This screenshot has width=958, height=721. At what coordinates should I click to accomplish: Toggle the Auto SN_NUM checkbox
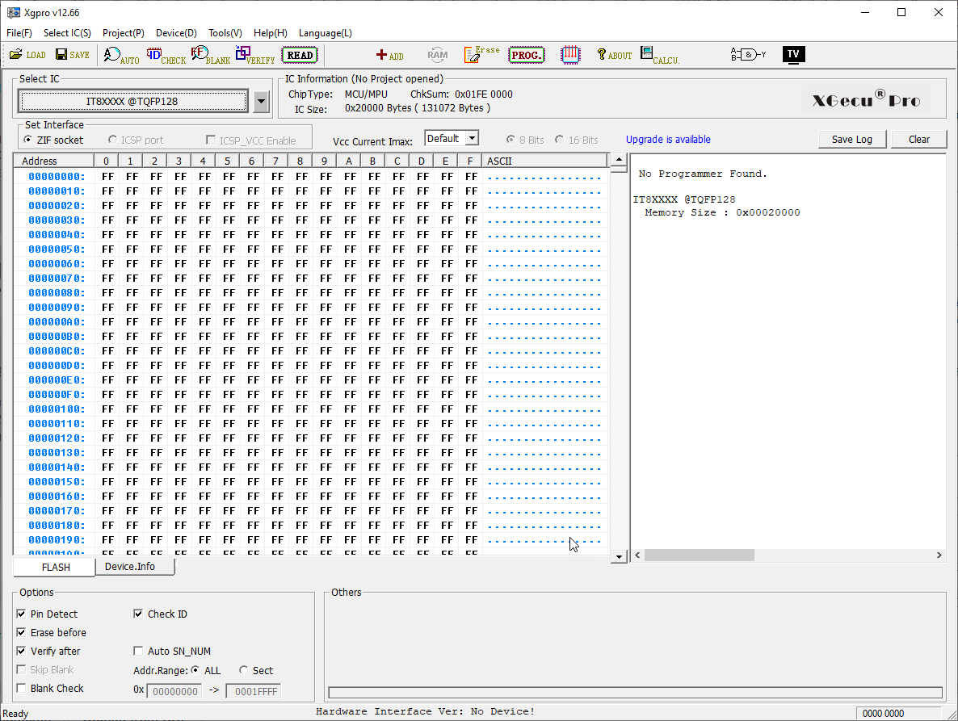pyautogui.click(x=139, y=652)
